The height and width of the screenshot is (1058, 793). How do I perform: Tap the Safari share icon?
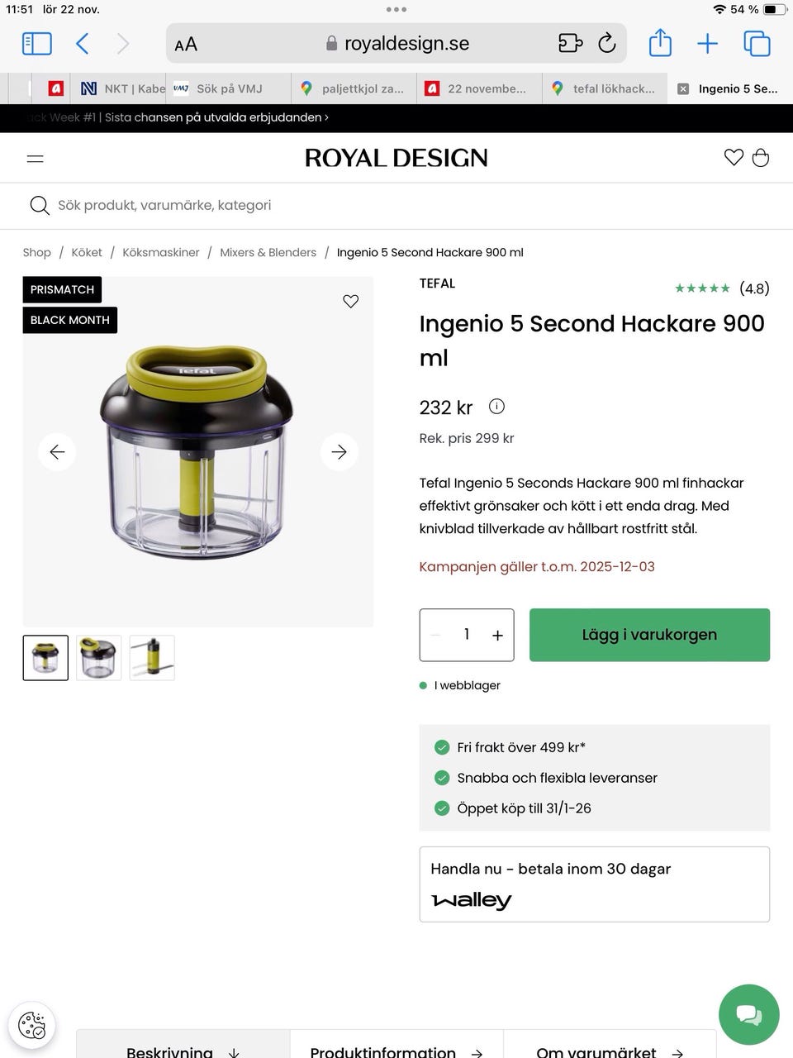point(659,43)
